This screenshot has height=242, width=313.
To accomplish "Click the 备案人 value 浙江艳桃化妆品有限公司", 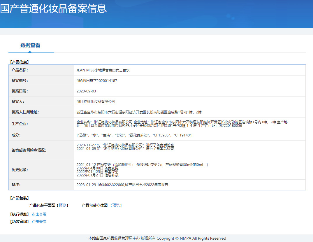I will (x=96, y=102).
